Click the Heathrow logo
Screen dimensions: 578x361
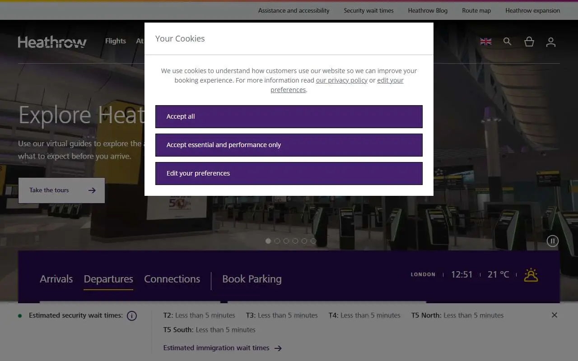tap(52, 42)
